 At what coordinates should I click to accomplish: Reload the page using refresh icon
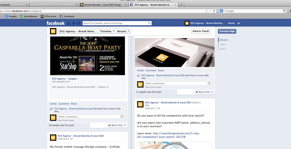point(214,11)
